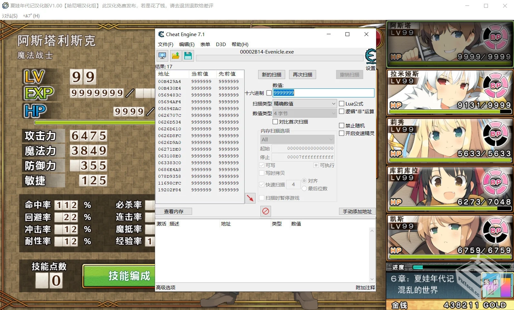Click the 快速扫描 alignment value field
Viewport: 514px width, 310px height.
point(293,185)
